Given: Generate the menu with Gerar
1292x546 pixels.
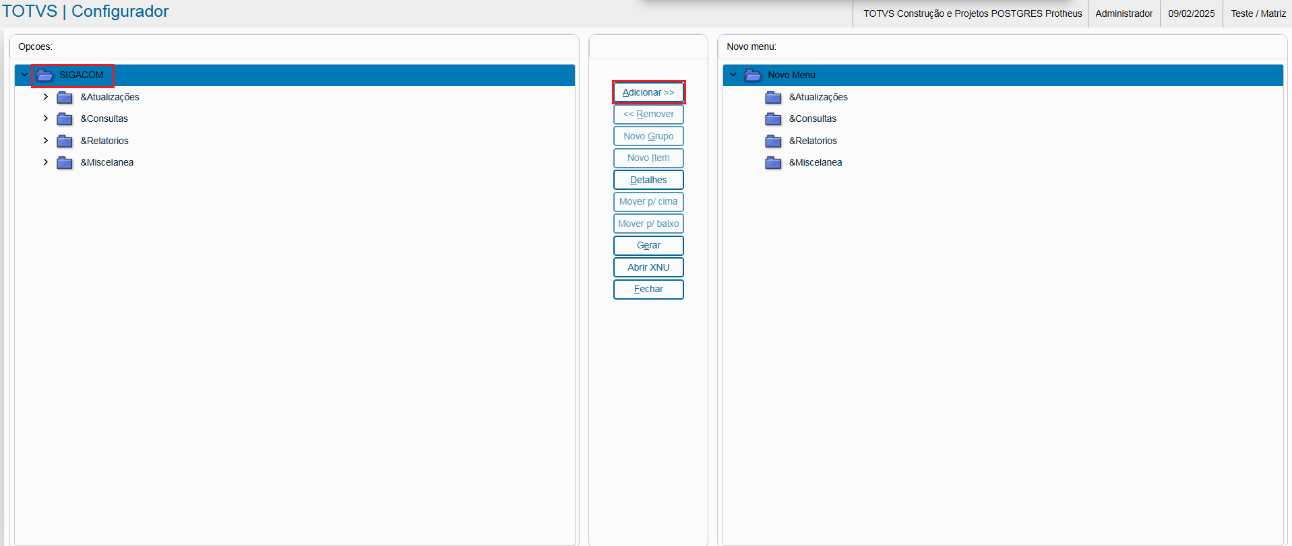Looking at the screenshot, I should coord(648,246).
